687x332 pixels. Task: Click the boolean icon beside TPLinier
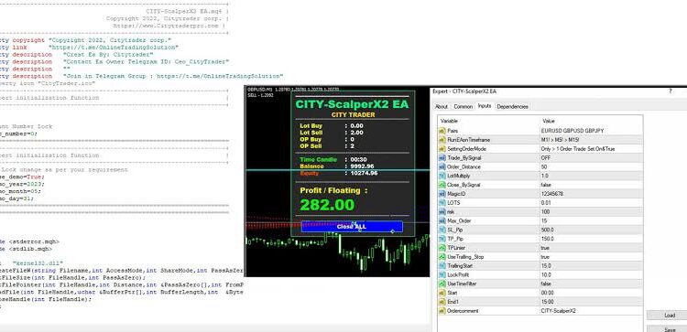[x=442, y=248]
